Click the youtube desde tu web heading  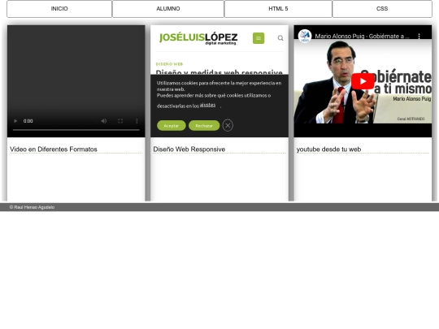coord(328,149)
